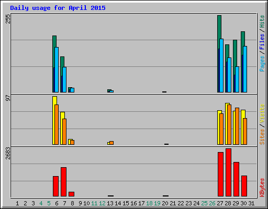Click day 29 on the date axis

pyautogui.click(x=236, y=203)
